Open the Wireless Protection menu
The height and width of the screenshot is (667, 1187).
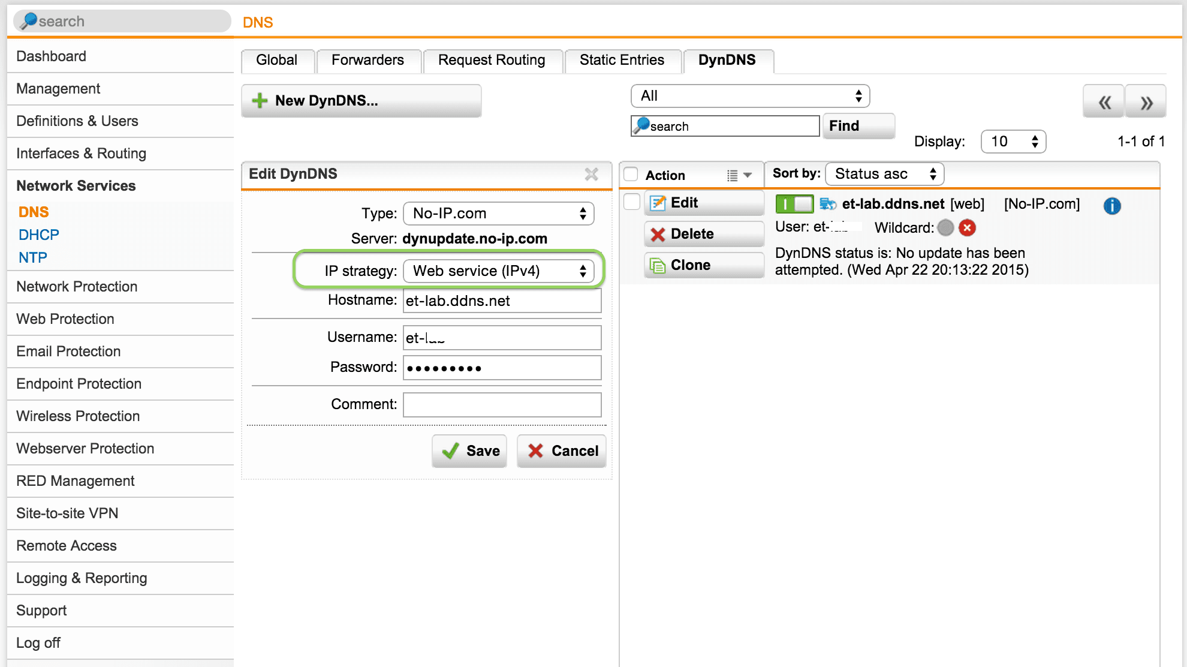[120, 416]
